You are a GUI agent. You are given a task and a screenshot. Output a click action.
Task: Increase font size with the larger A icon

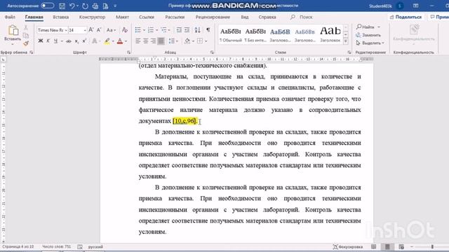coord(91,30)
